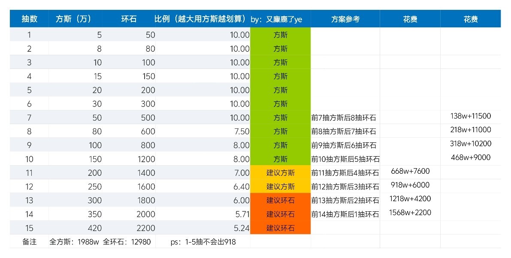Viewport: 511px width, 258px height.
Task: Click the plan 前12抽方斯后3抽环石
Action: coord(345,187)
